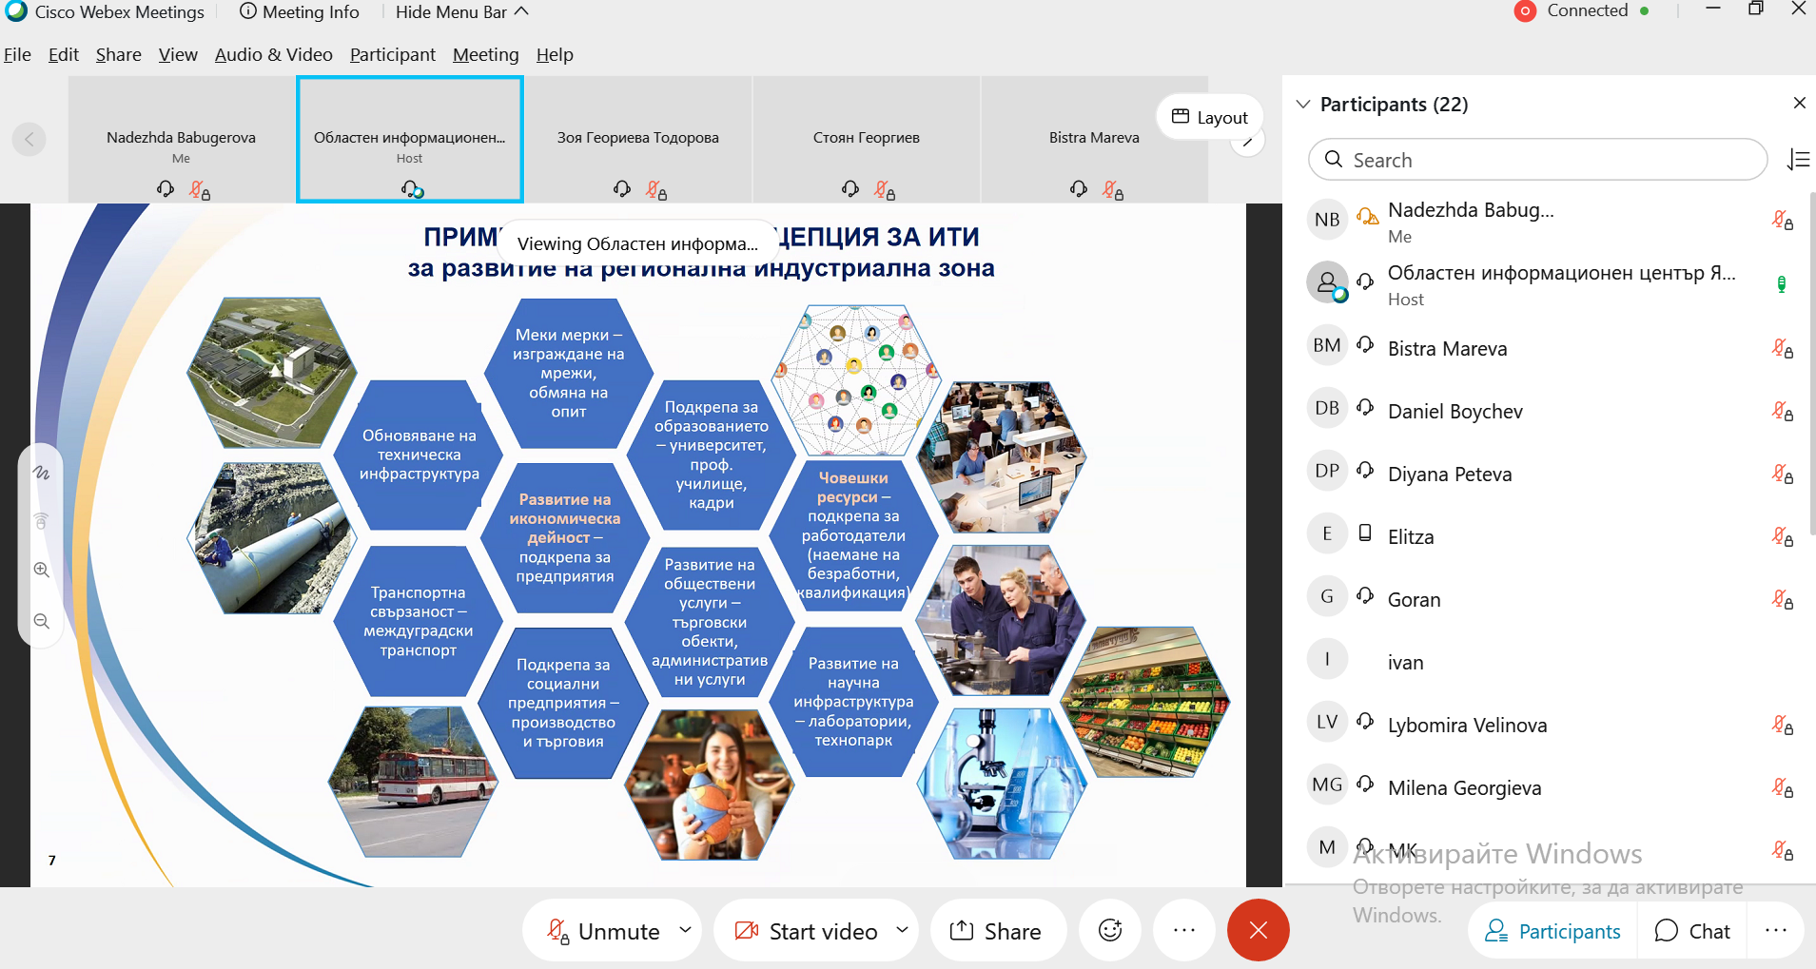Select Стоян Георгиев video thumbnail
This screenshot has width=1816, height=969.
click(x=866, y=139)
